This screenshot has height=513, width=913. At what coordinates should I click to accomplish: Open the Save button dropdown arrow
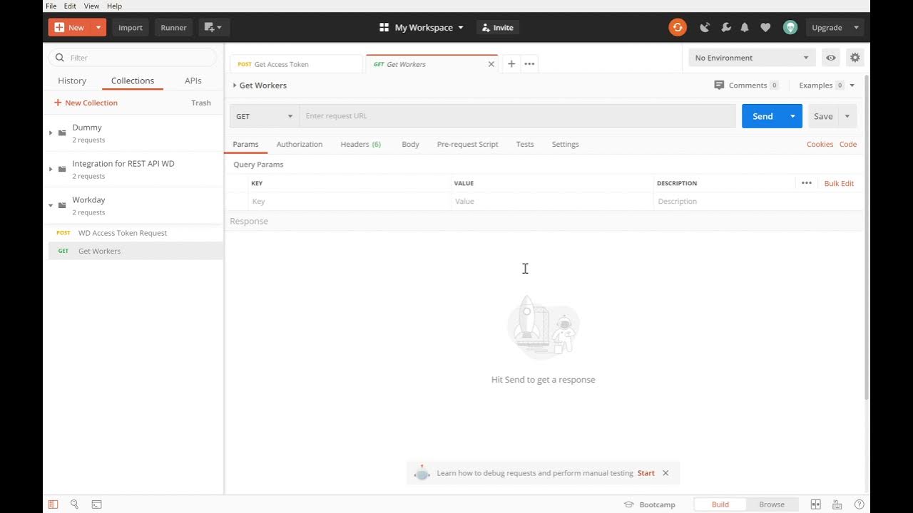coord(847,116)
